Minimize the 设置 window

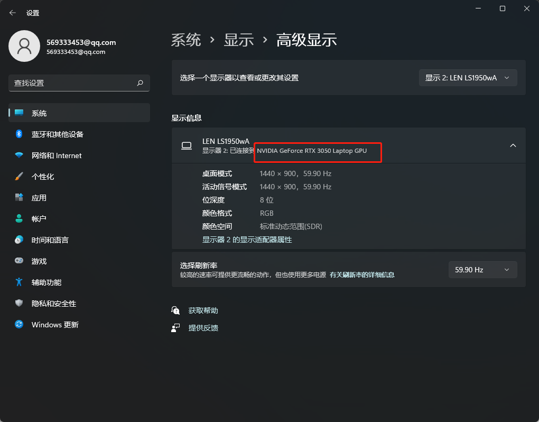click(x=478, y=8)
